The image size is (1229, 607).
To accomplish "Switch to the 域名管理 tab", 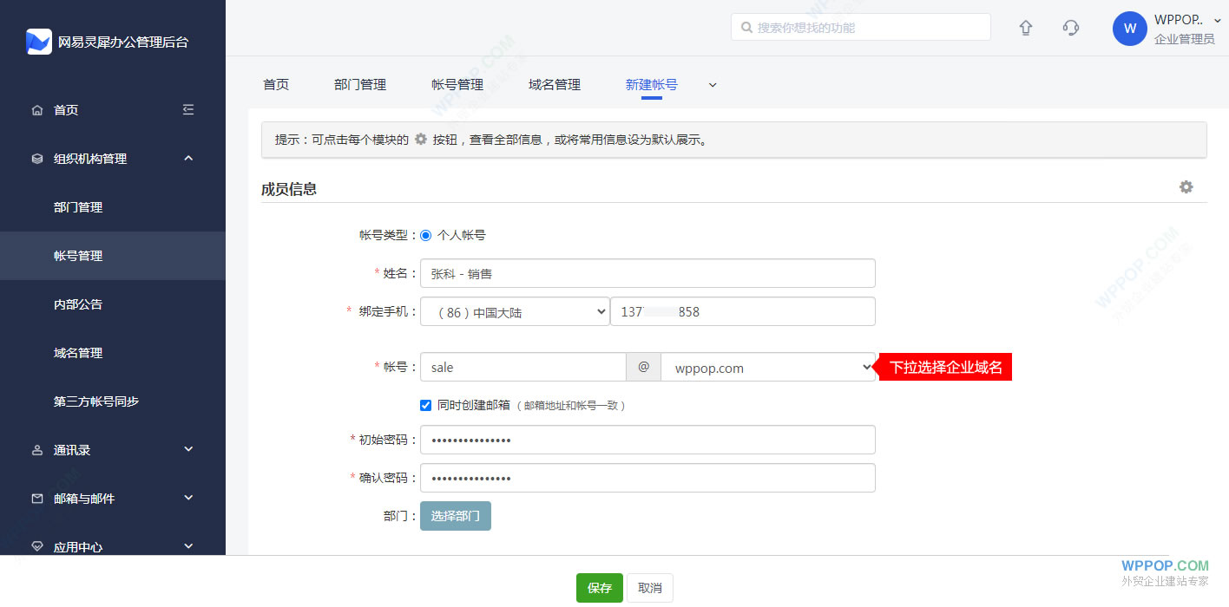I will click(x=554, y=84).
